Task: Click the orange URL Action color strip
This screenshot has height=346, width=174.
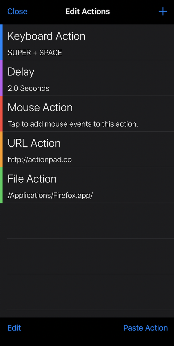Action: pos(1,150)
